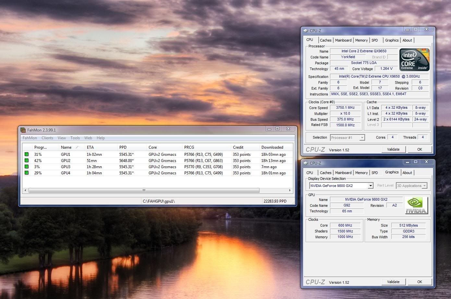Switch to About tab in upper CPU-Z
Screen dimensions: 451x299
(x=407, y=40)
